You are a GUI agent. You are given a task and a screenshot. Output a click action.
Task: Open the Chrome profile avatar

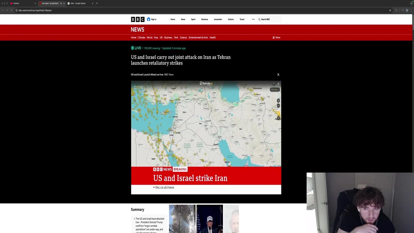click(407, 10)
